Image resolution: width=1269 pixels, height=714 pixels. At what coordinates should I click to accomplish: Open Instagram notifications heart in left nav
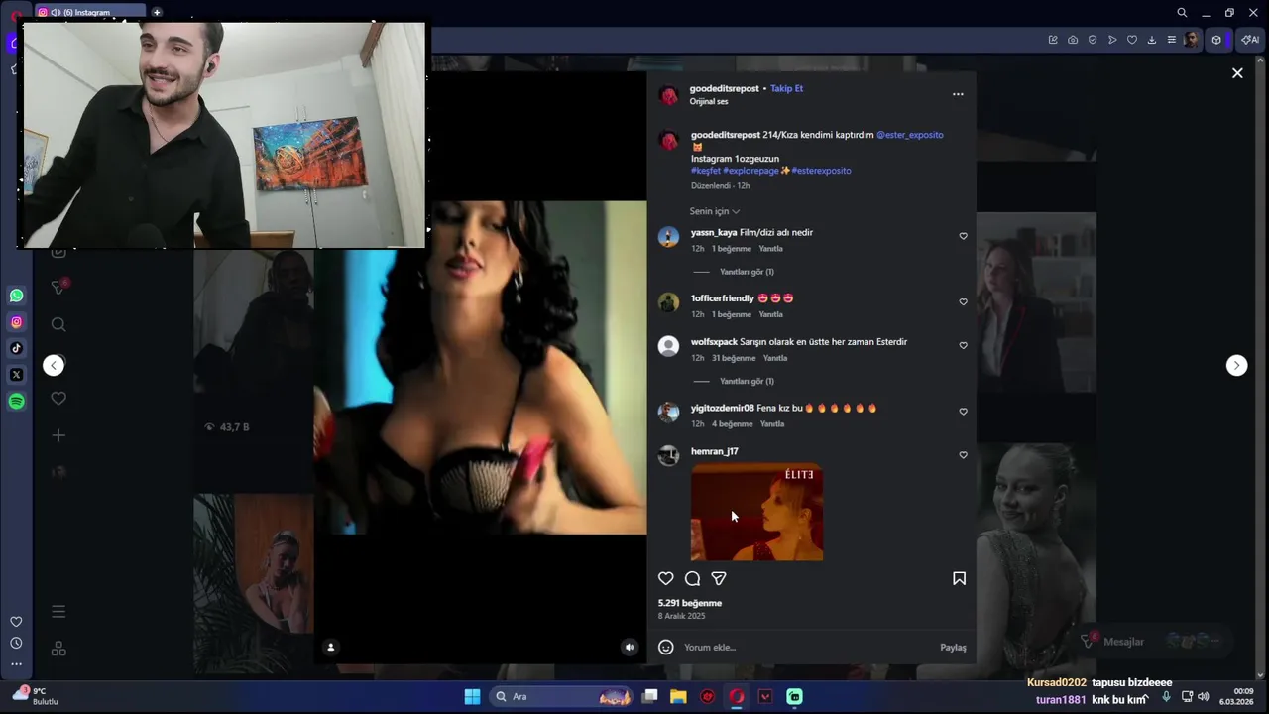tap(58, 399)
